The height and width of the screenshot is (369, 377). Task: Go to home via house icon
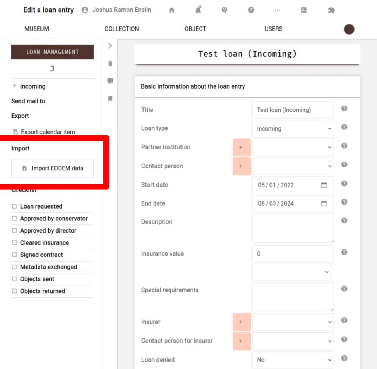(172, 10)
